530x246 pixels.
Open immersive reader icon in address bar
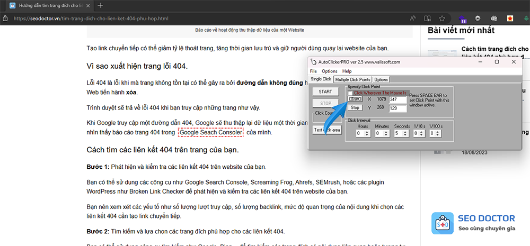[427, 19]
